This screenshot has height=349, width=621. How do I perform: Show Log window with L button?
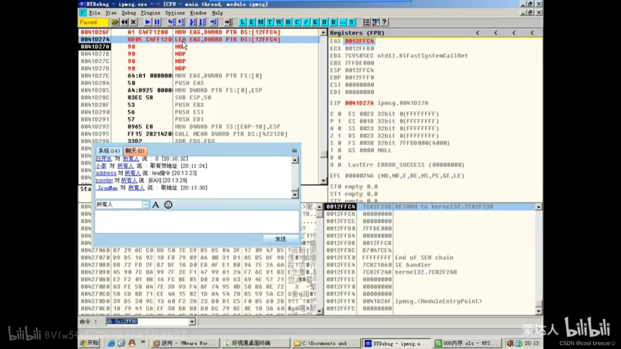point(243,22)
